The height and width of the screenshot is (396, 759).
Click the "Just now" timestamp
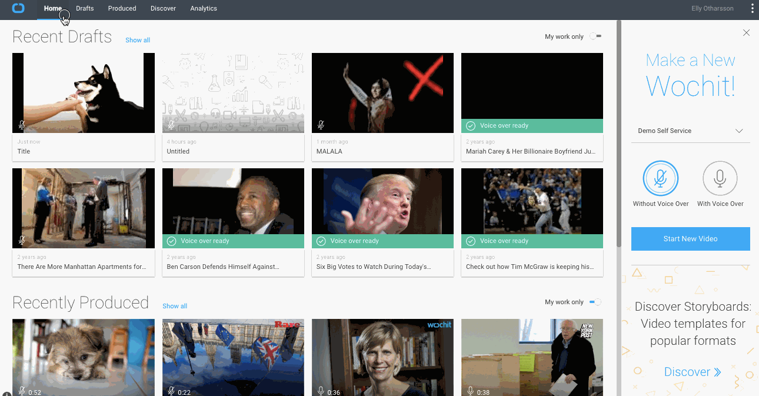pos(29,142)
